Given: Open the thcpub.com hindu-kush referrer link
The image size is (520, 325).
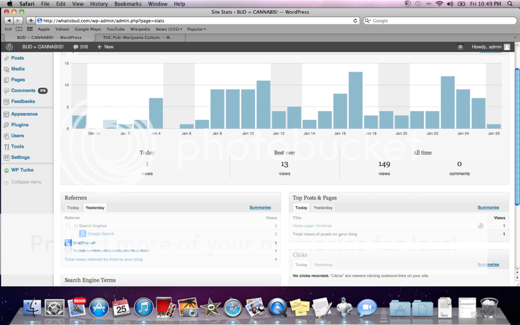Looking at the screenshot, I should [x=111, y=251].
